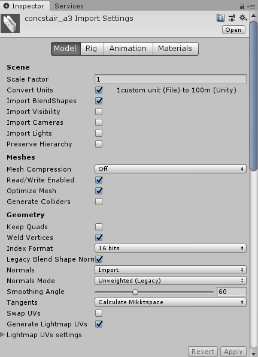Open the Mesh Compression dropdown

pos(171,169)
